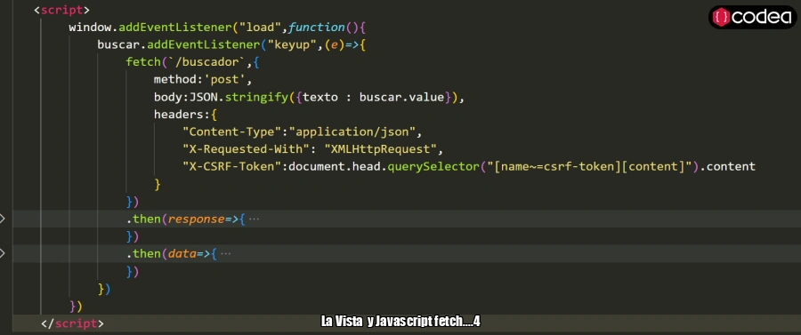Click closing brace of headers object

158,184
